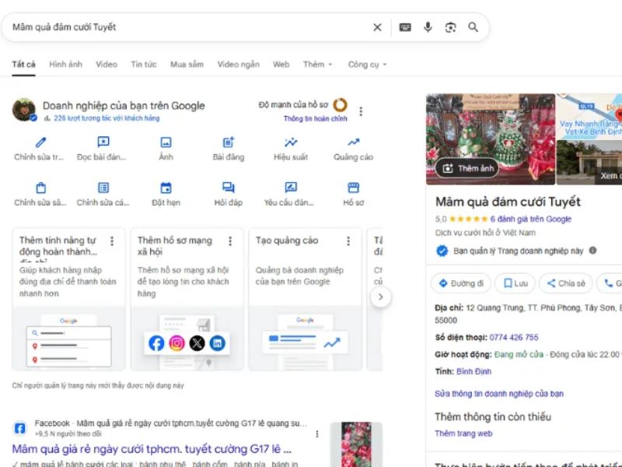Click the Facebook favicon in search result
622x467 pixels.
pos(20,429)
